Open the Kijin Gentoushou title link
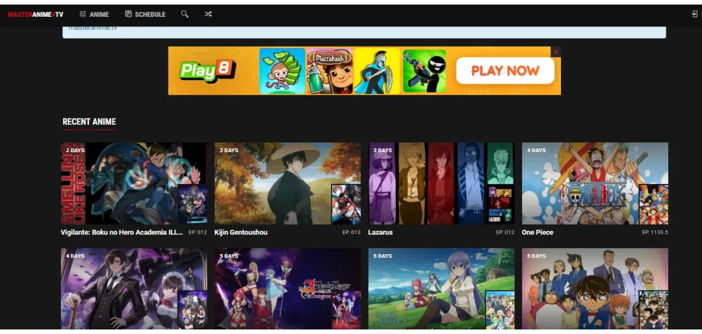 (240, 233)
